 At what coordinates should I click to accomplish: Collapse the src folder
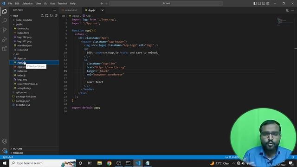(x=34, y=54)
